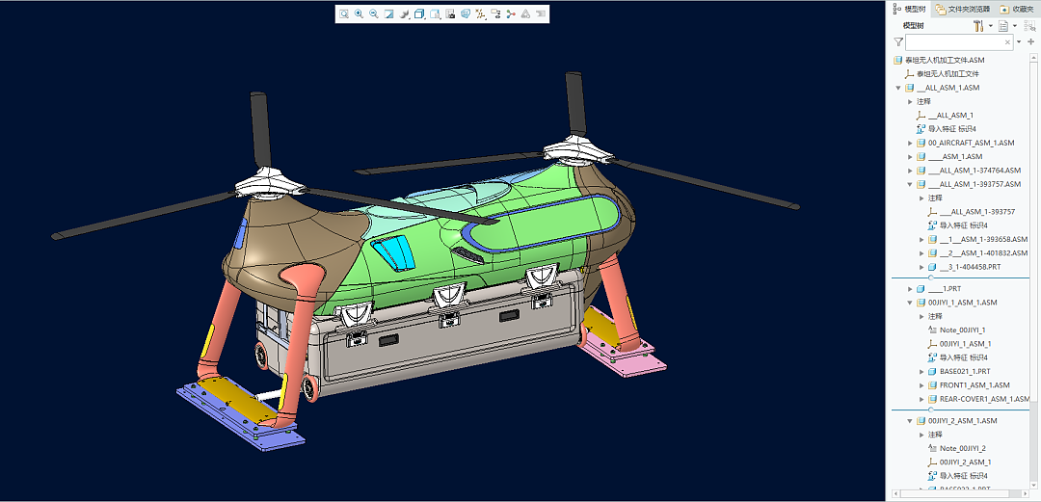Toggle the datum display filters icon
Image resolution: width=1041 pixels, height=502 pixels.
tap(480, 14)
